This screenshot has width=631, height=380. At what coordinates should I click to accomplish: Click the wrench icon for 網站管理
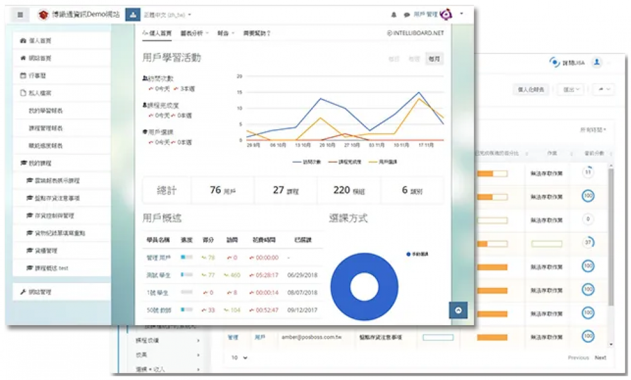coord(23,292)
